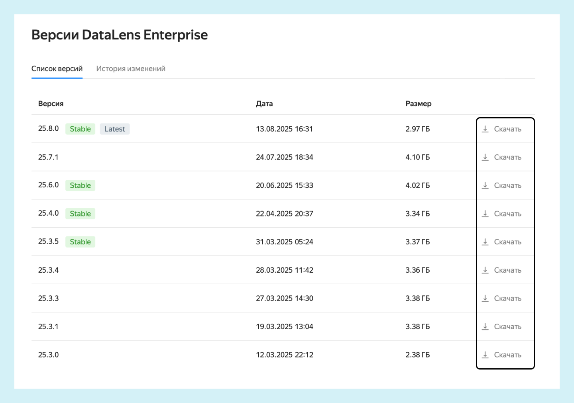Hit the download icon for version 25.3.3
The image size is (574, 403).
[x=485, y=298]
